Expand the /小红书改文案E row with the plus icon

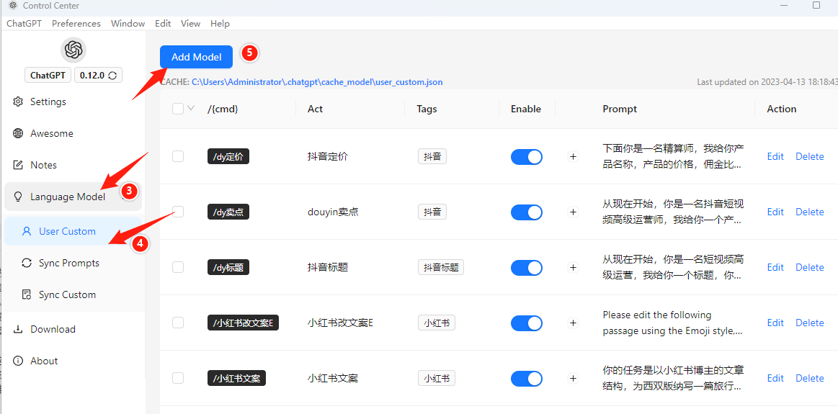pyautogui.click(x=574, y=323)
